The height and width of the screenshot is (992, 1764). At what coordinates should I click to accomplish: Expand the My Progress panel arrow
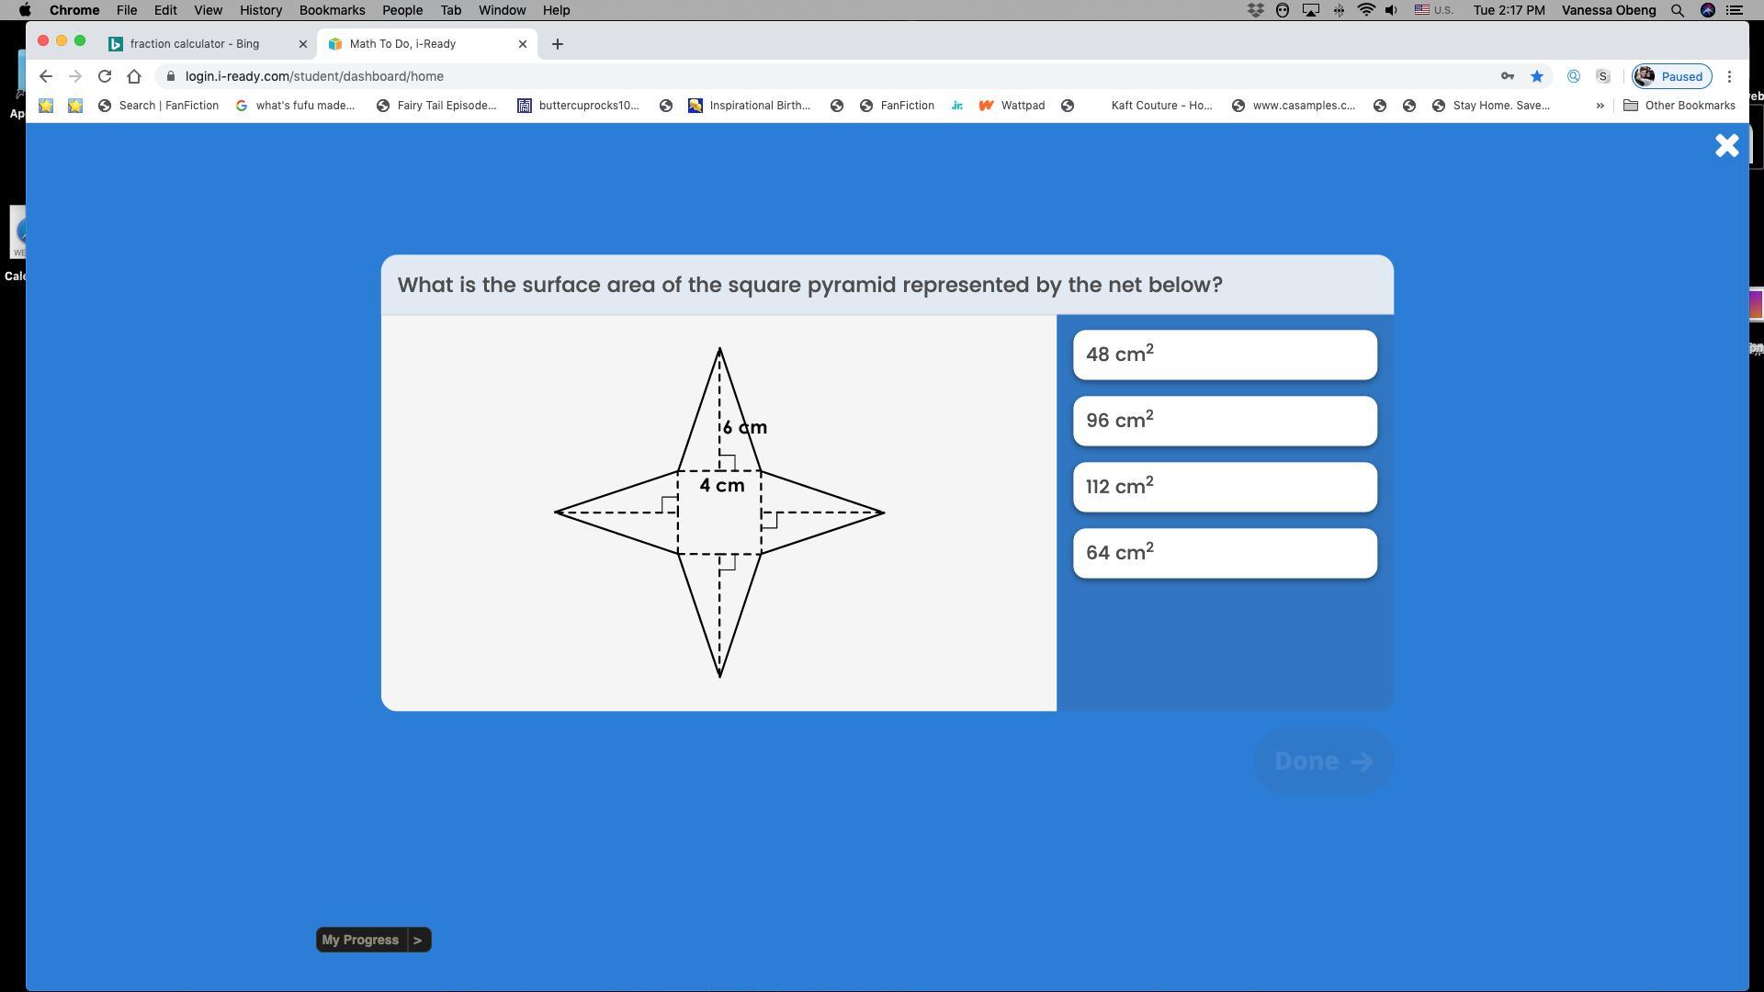(418, 940)
